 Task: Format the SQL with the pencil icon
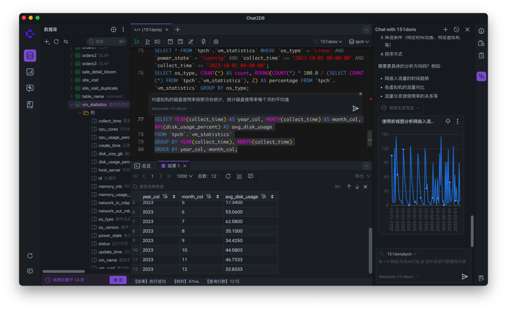(x=191, y=41)
